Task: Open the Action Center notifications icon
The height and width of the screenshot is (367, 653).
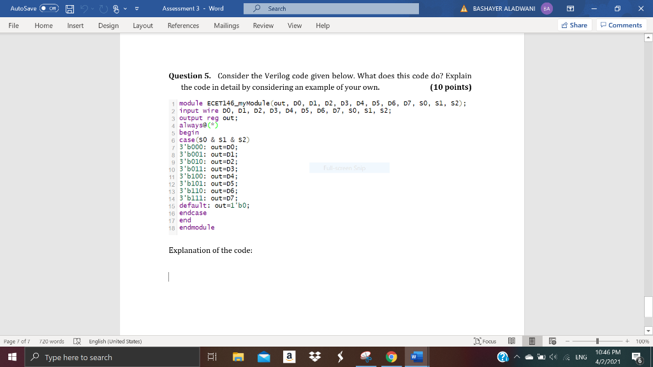Action: [x=637, y=357]
